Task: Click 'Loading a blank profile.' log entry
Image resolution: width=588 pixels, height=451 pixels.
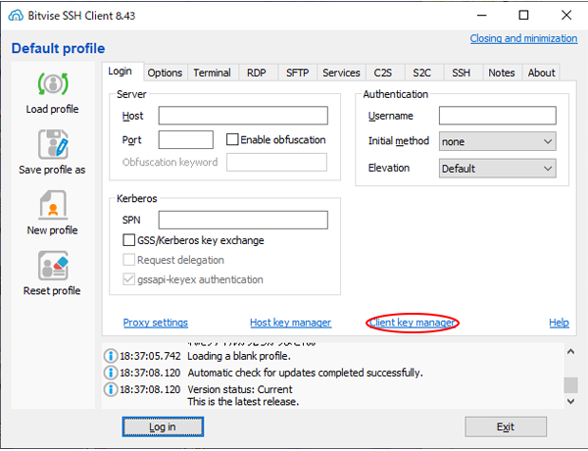Action: (239, 356)
